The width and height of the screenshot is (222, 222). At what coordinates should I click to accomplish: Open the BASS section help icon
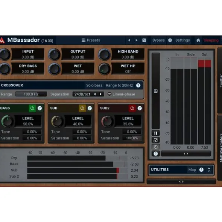point(40,108)
